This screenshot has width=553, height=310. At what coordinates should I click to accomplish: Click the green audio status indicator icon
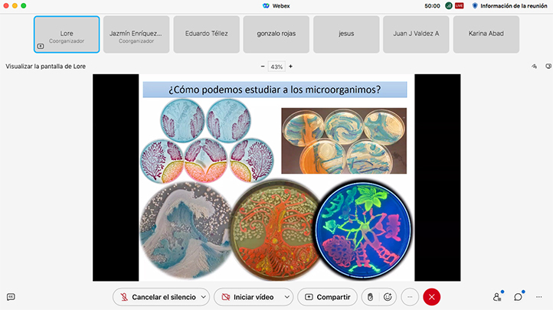pyautogui.click(x=449, y=5)
